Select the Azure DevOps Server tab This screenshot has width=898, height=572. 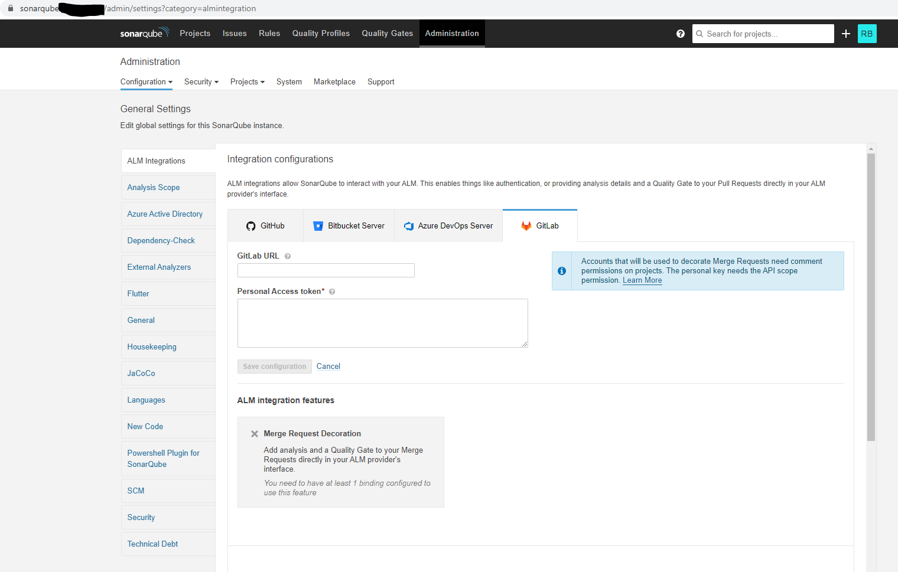click(448, 226)
